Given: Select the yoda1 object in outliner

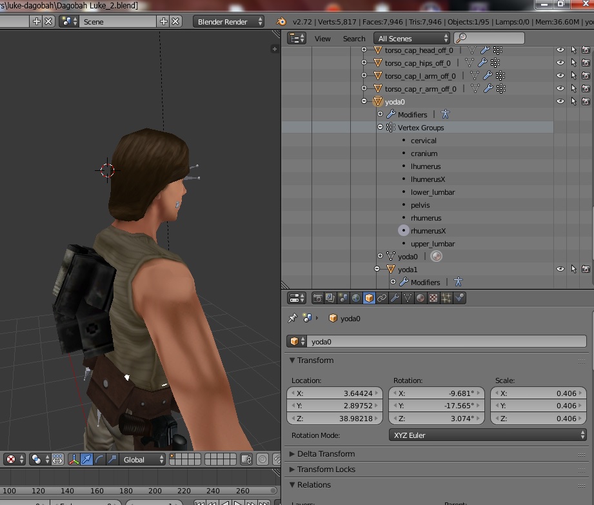Looking at the screenshot, I should pyautogui.click(x=407, y=270).
